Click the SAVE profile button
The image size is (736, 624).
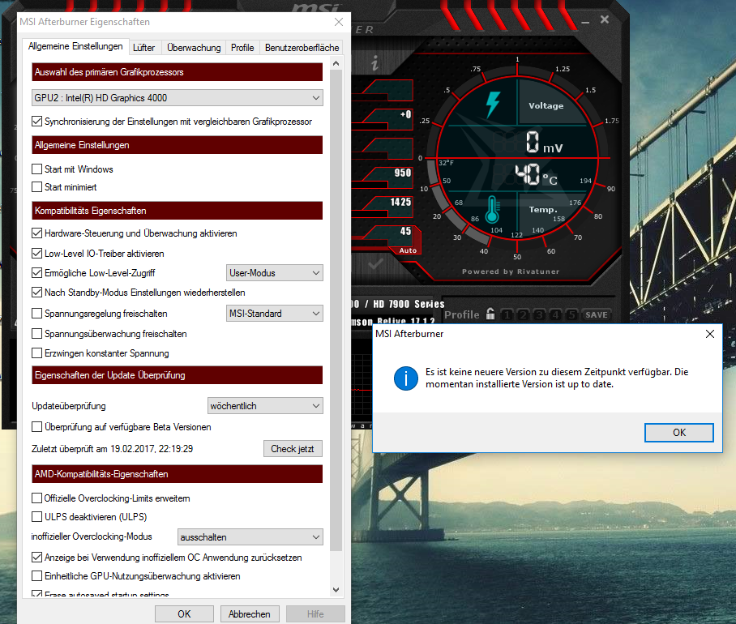(x=597, y=314)
